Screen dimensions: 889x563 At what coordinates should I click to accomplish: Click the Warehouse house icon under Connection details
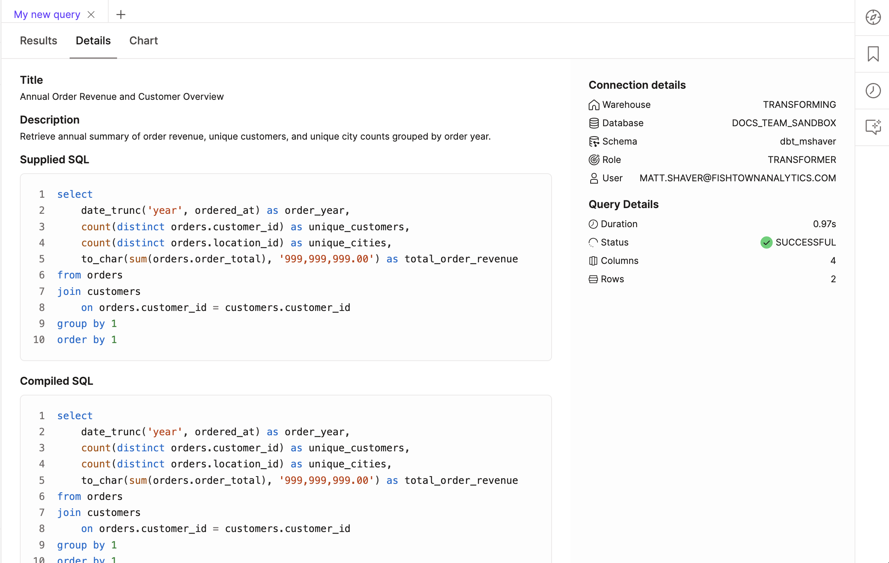(x=594, y=104)
